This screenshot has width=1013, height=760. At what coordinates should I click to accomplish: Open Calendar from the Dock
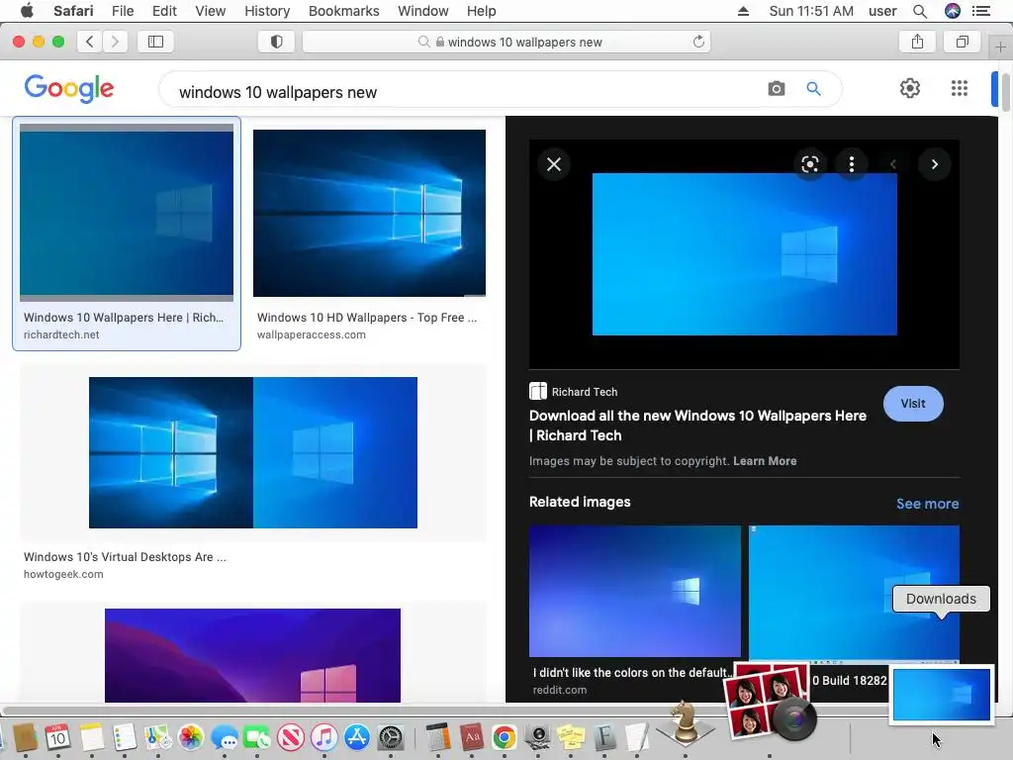pos(57,736)
